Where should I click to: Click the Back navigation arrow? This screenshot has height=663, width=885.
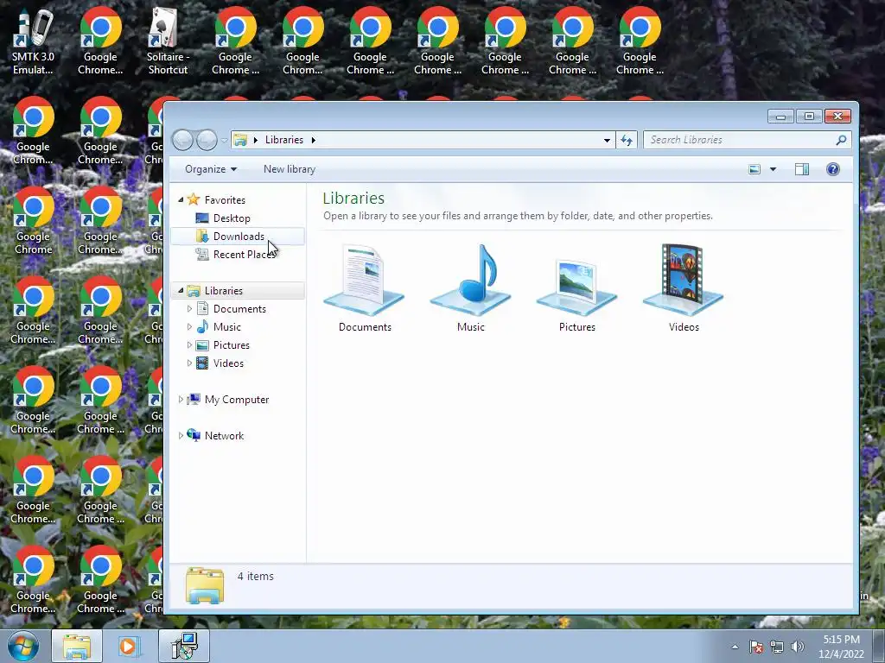coord(183,140)
